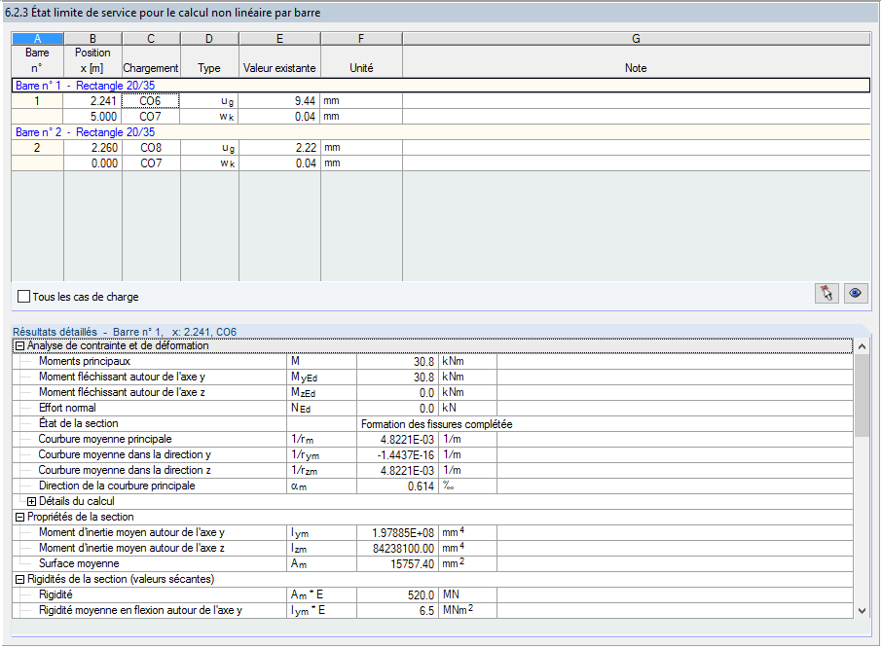Select column F header
The height and width of the screenshot is (648, 882).
coord(361,39)
